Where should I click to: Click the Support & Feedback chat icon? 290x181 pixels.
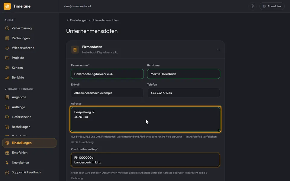click(7, 173)
